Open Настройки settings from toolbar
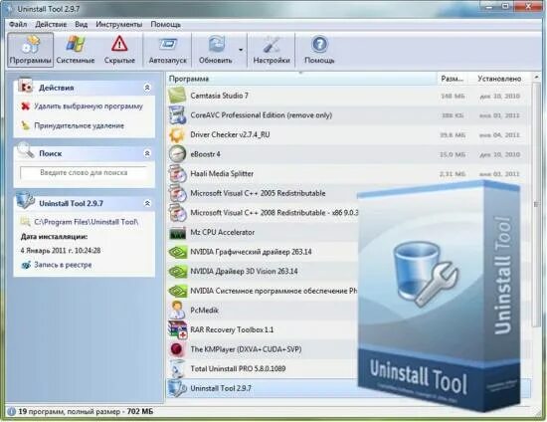Viewport: 547px width, 422px height. 272,50
